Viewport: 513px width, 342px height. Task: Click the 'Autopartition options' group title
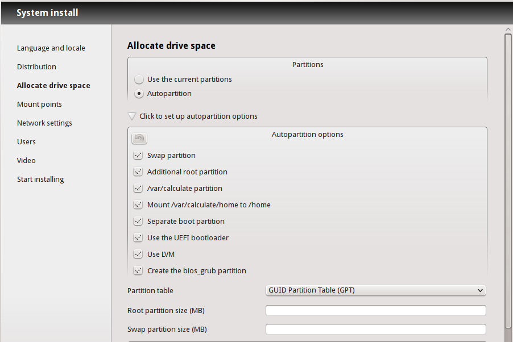point(308,135)
